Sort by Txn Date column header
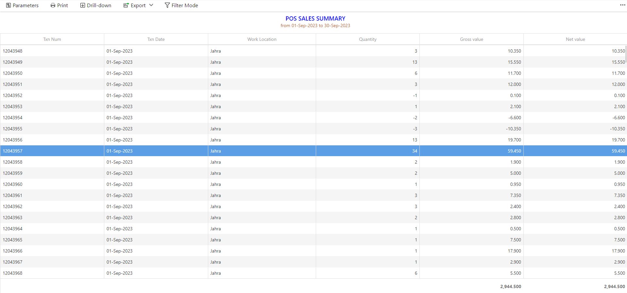627x293 pixels. 156,39
